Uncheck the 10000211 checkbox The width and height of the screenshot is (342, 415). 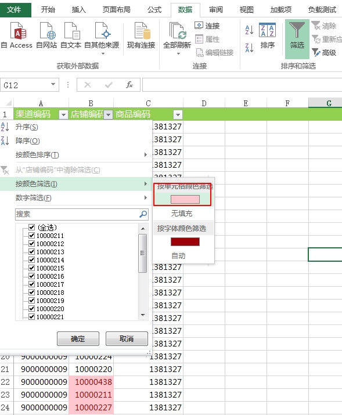31,235
